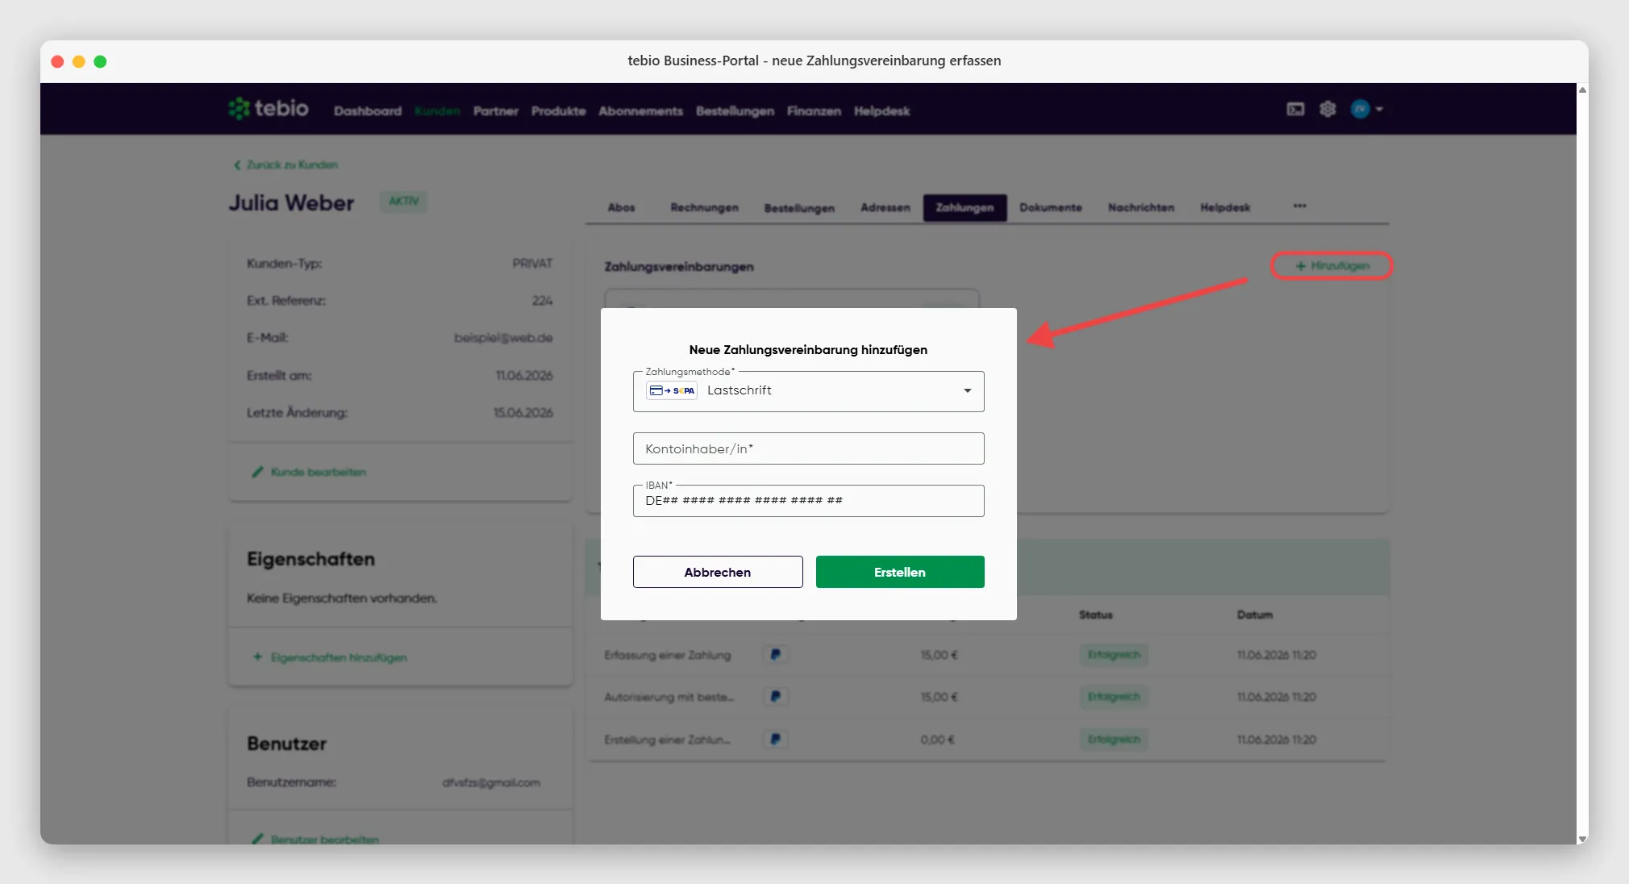The image size is (1629, 884).
Task: Open the user account menu caret
Action: point(1379,109)
